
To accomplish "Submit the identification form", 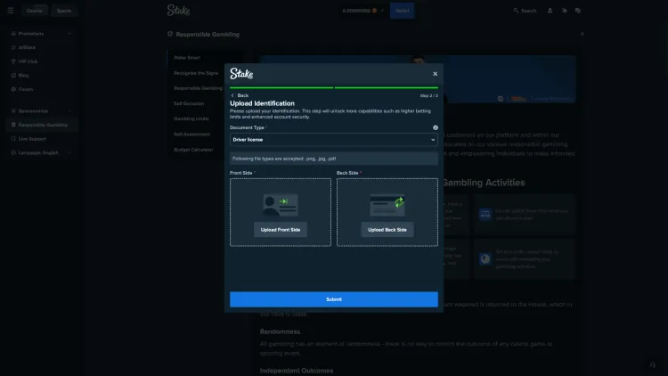I will coord(334,299).
